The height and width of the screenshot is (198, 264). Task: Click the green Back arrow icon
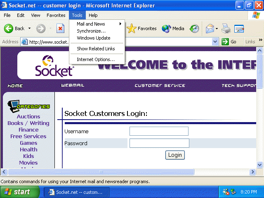pyautogui.click(x=8, y=28)
